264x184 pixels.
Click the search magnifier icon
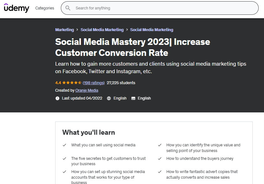point(68,8)
